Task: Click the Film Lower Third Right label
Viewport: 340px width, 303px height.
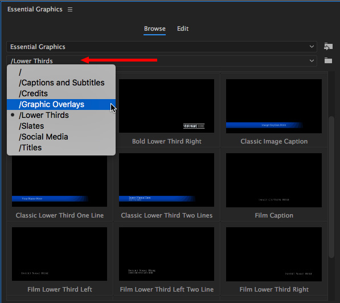Action: 274,289
